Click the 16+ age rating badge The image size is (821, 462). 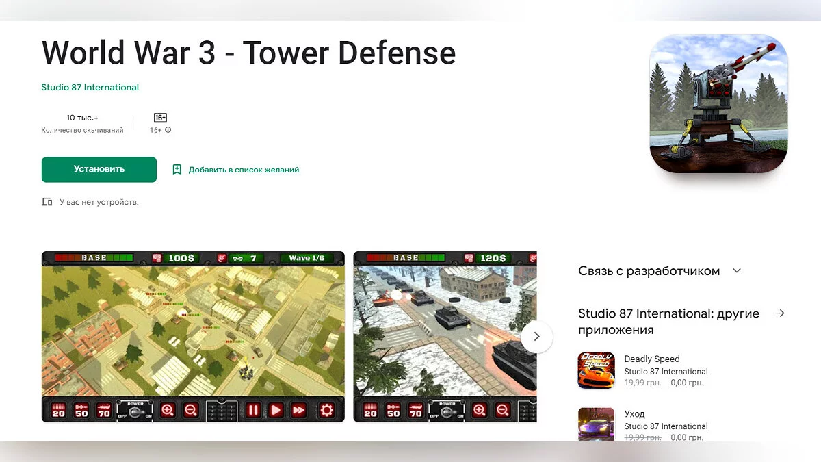click(160, 118)
